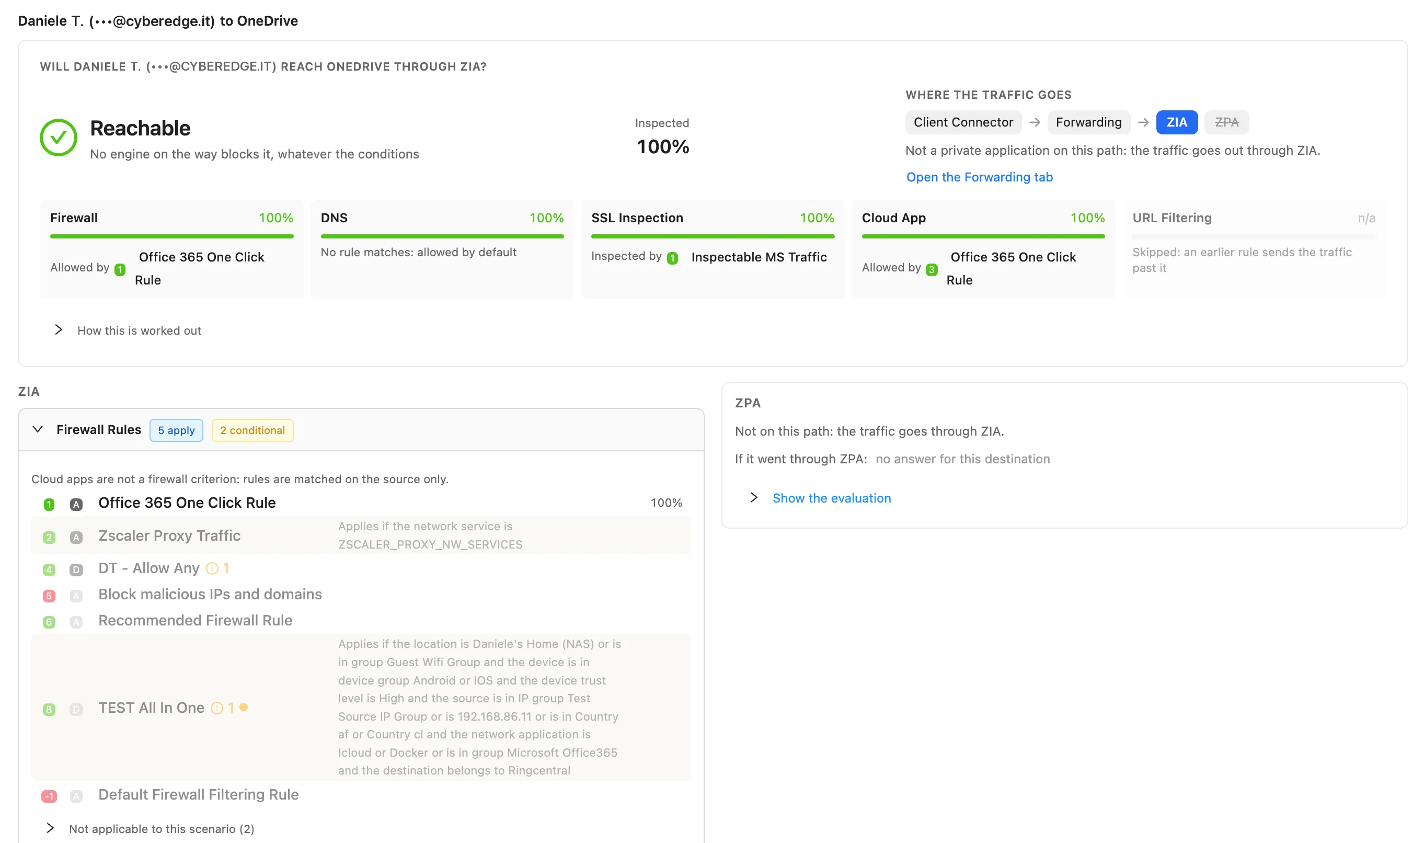Click the 5 apply badge
The height and width of the screenshot is (843, 1424).
[177, 430]
